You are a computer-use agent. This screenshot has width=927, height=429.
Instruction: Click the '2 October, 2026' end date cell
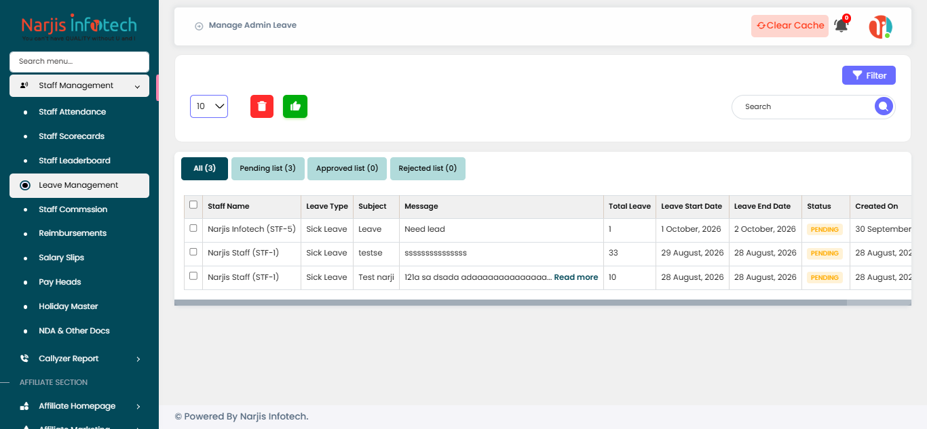pyautogui.click(x=765, y=229)
